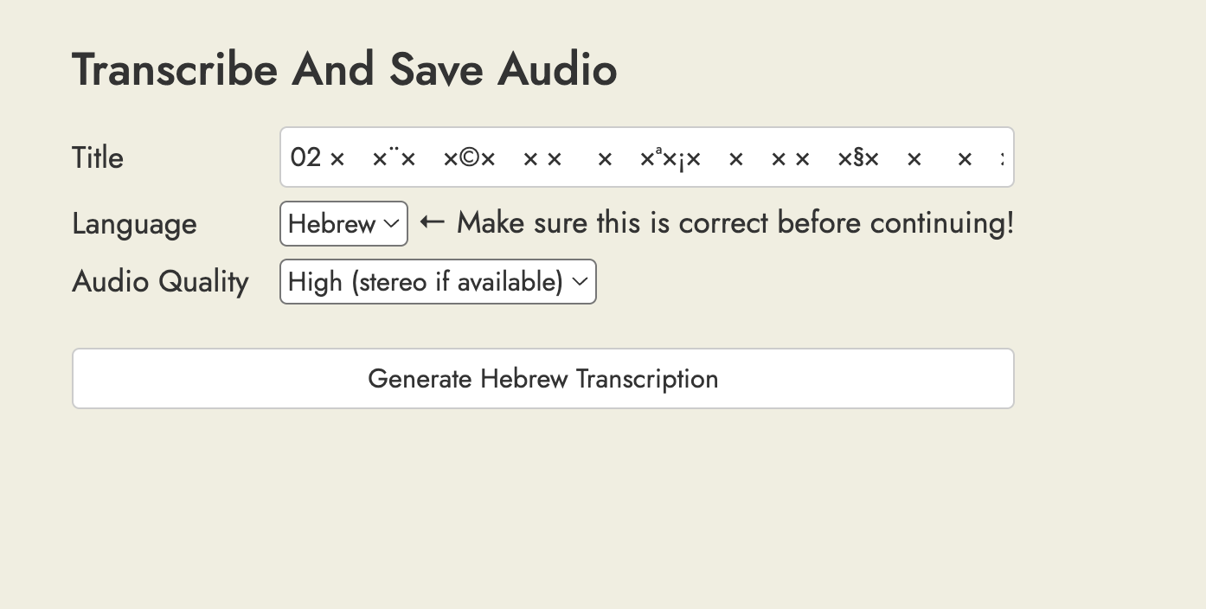Image resolution: width=1206 pixels, height=609 pixels.
Task: Click the Title field label
Action: click(x=98, y=158)
